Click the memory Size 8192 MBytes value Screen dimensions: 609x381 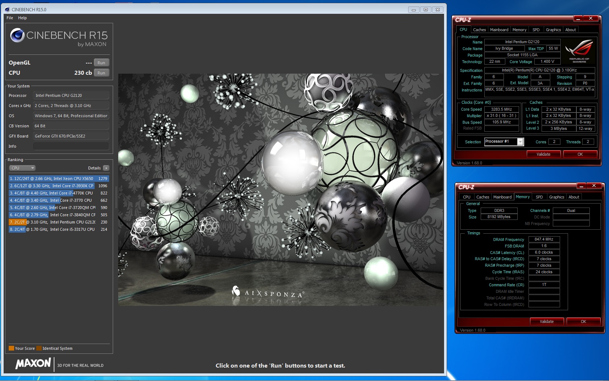coord(499,217)
